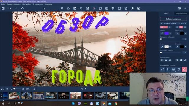The width and height of the screenshot is (189, 106).
Task: Align text position to left edge
Action: 162,60
